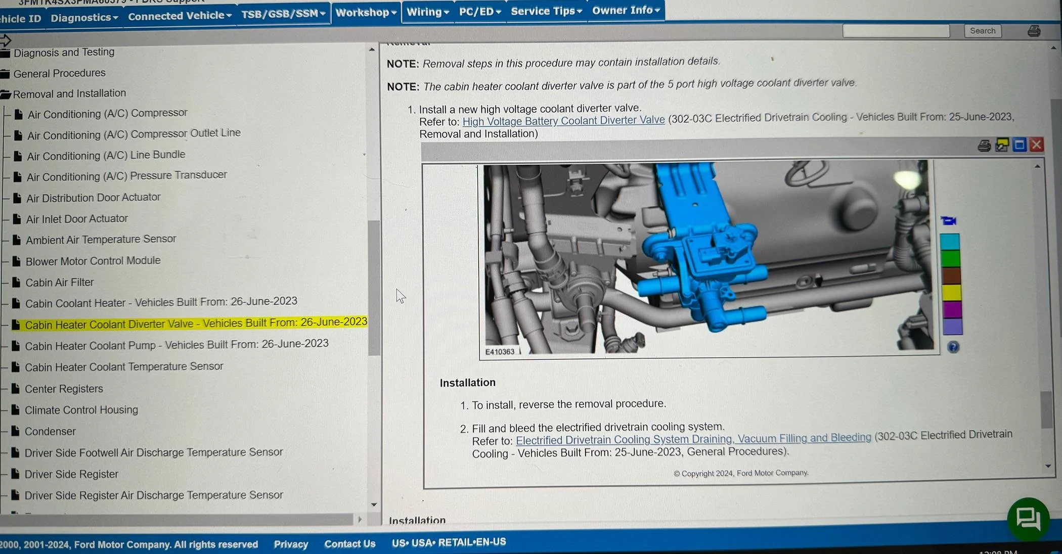Open Cabin Coolant Heater procedure
This screenshot has width=1062, height=554.
(161, 302)
